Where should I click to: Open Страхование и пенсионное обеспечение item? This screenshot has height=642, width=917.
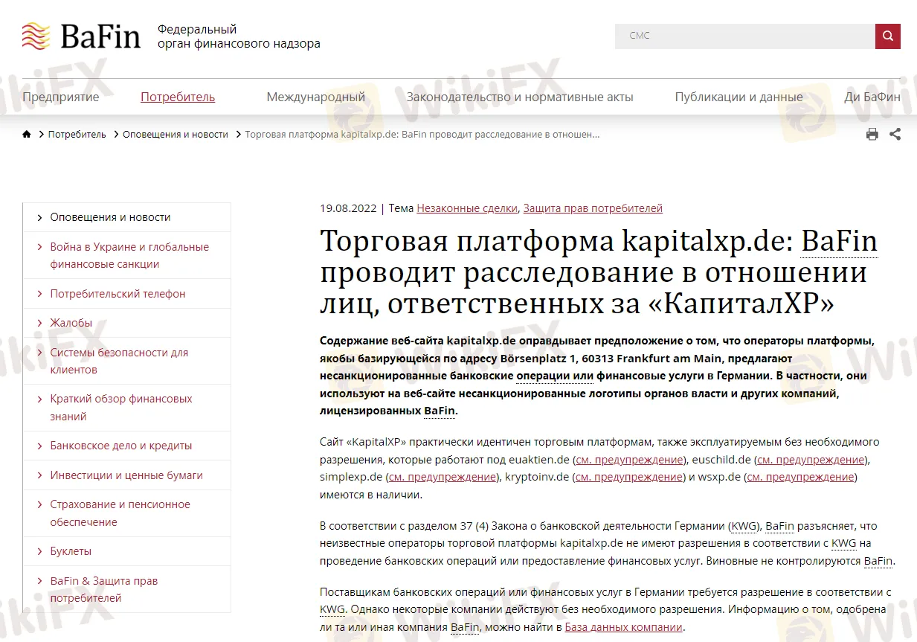click(120, 513)
